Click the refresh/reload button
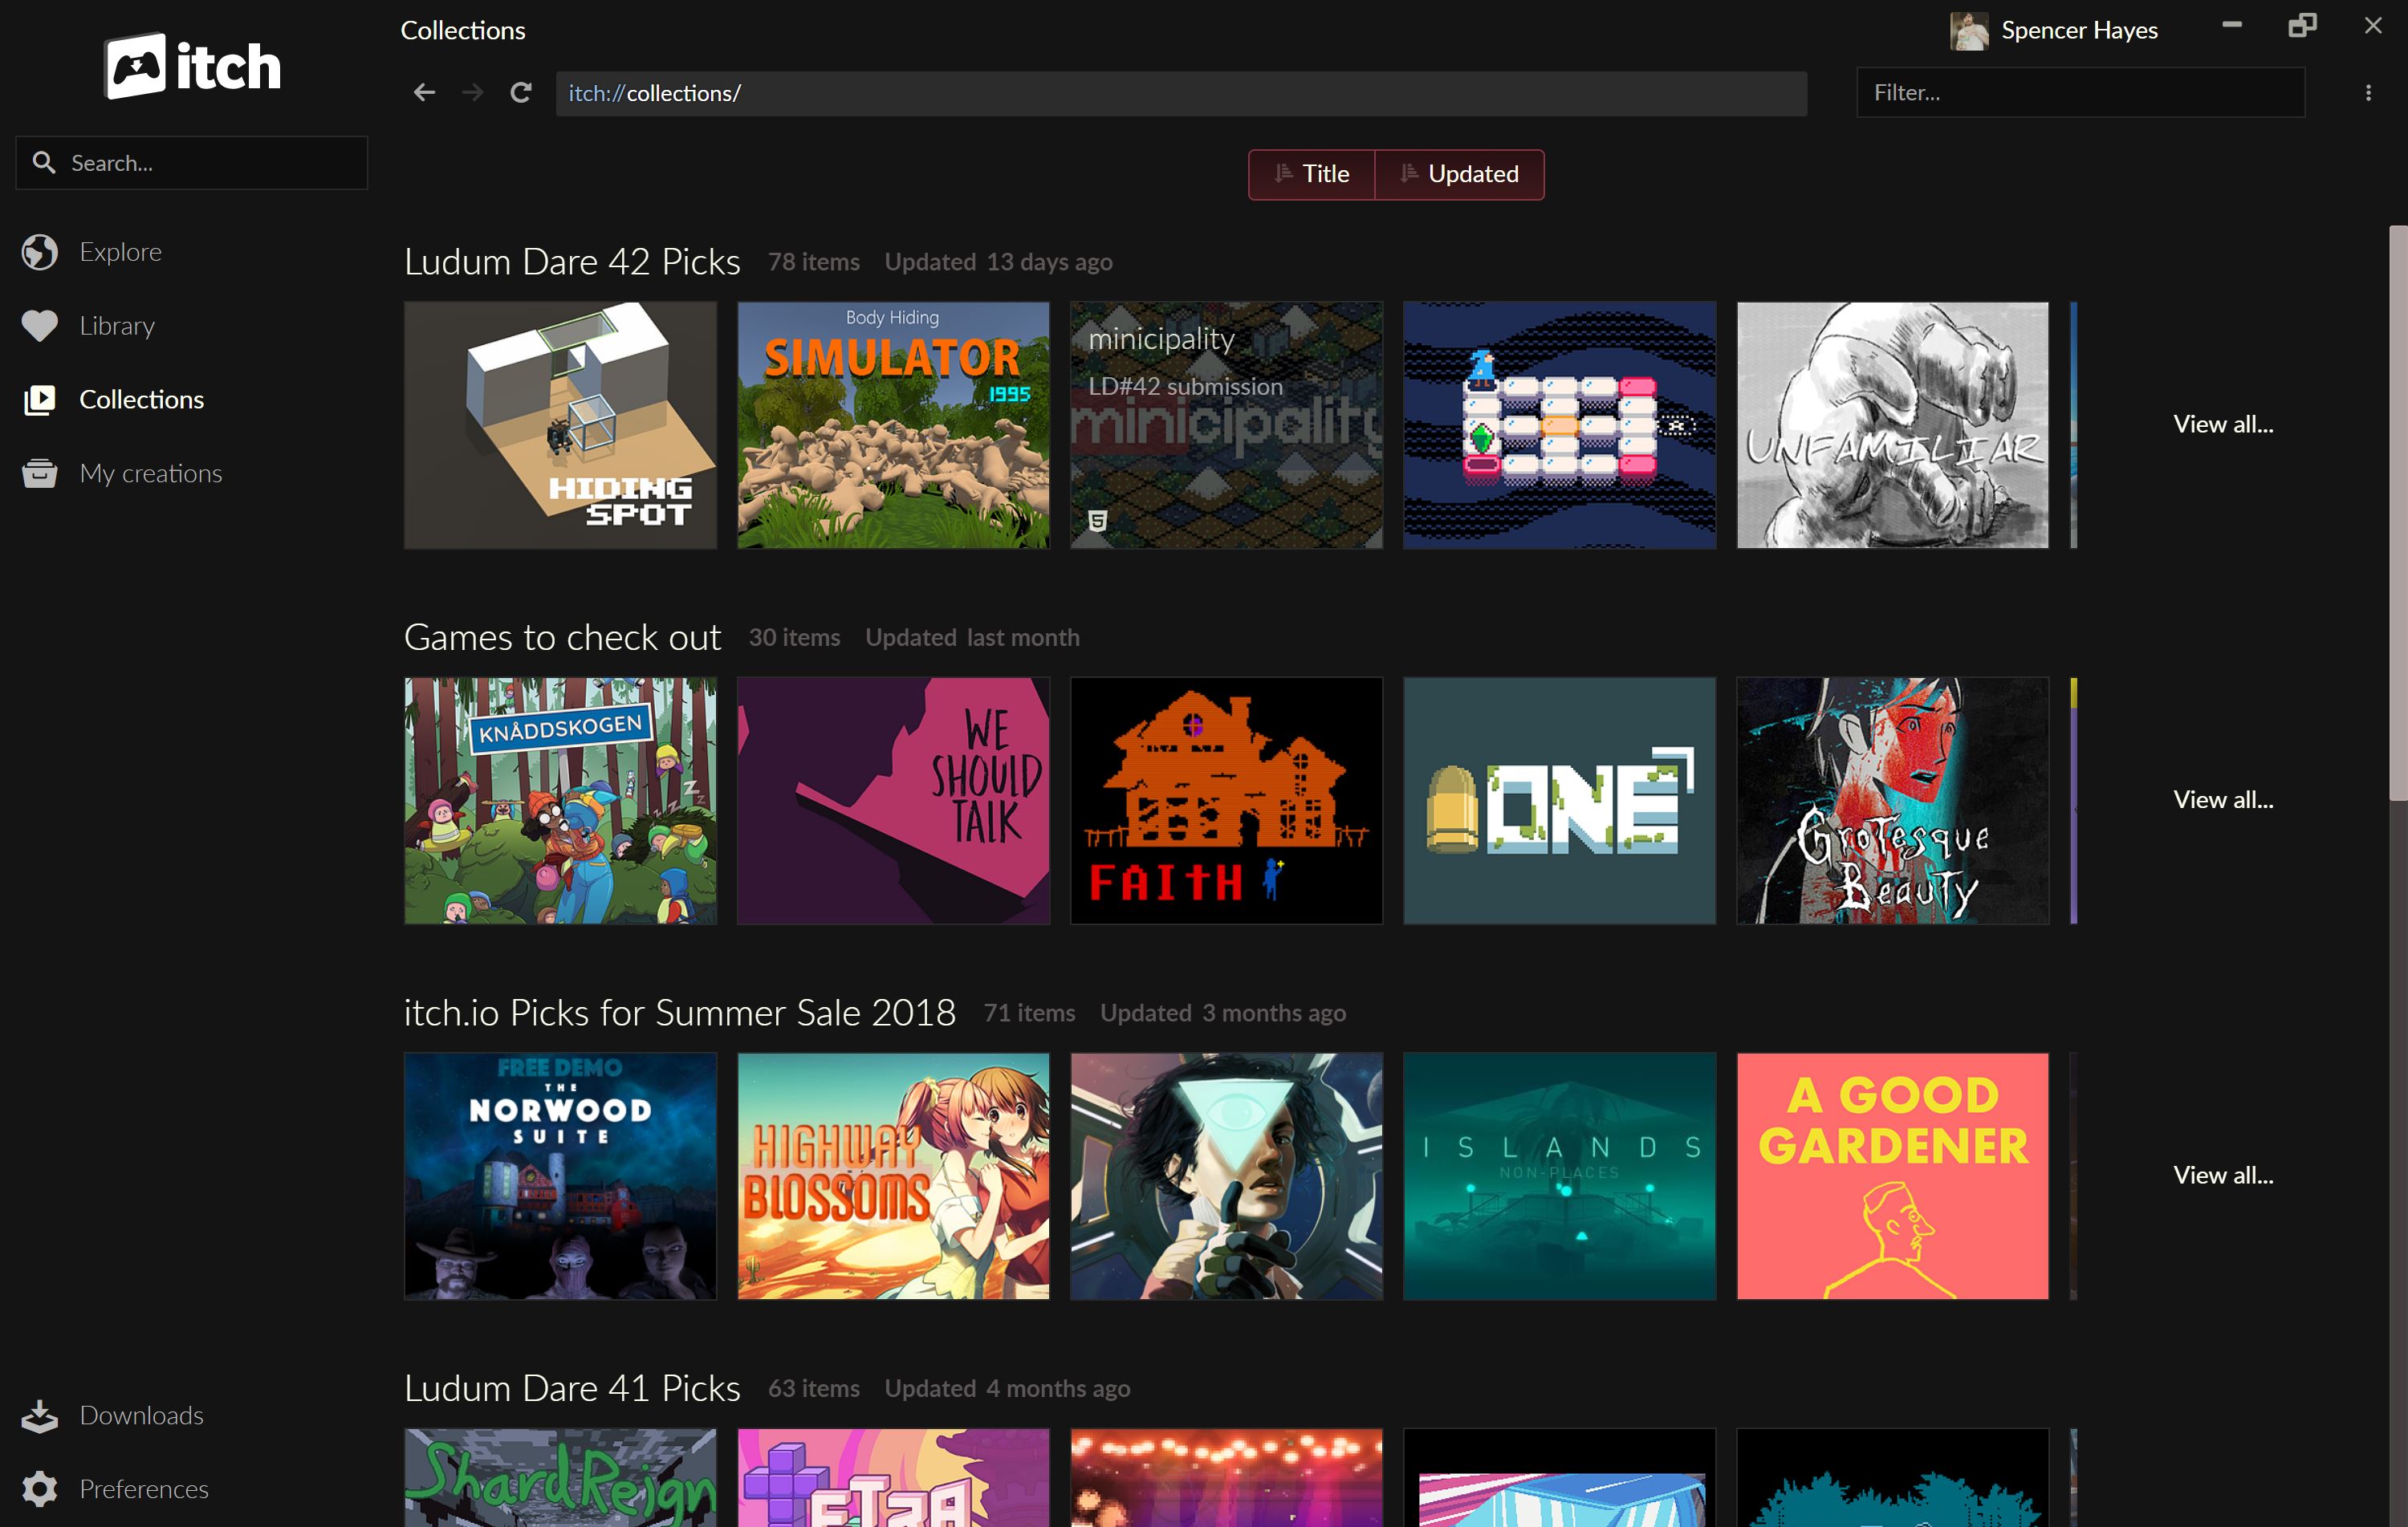Image resolution: width=2408 pixels, height=1527 pixels. click(521, 91)
